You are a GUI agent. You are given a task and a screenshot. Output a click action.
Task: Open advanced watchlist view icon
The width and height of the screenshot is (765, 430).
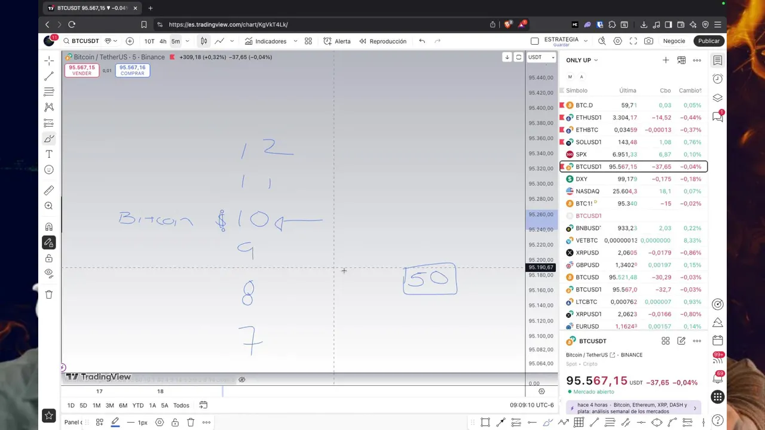(681, 60)
